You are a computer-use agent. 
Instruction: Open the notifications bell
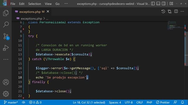tap(182, 102)
